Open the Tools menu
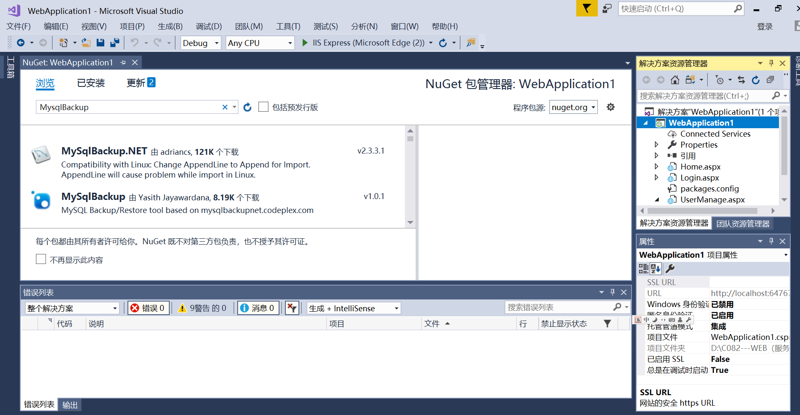800x415 pixels. click(288, 26)
